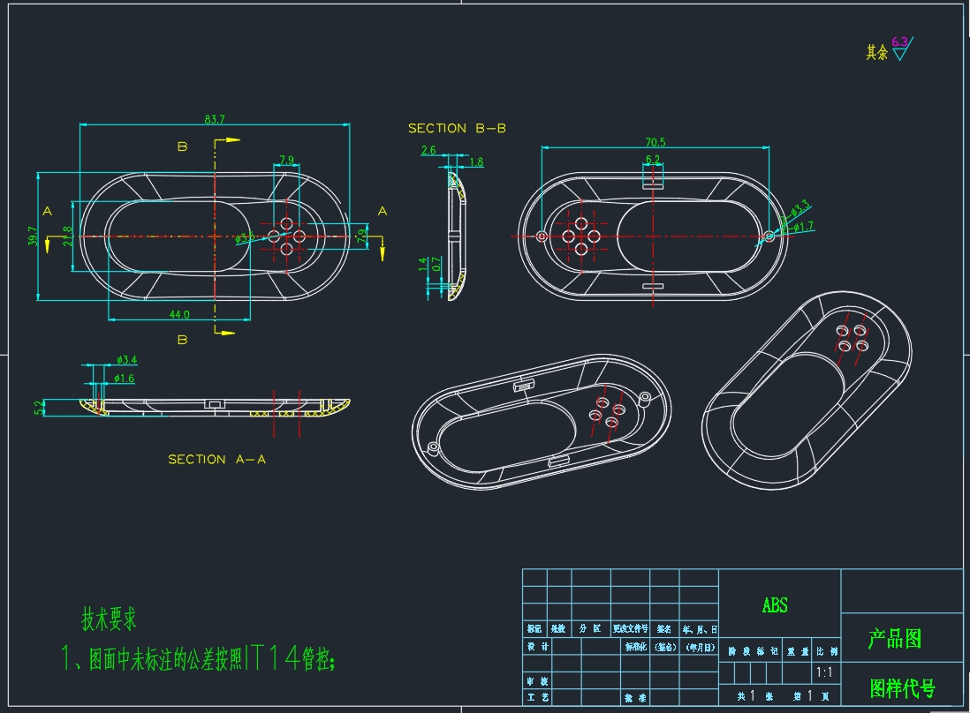The width and height of the screenshot is (970, 713).
Task: Click the SECTION B-B label
Action: coord(457,129)
